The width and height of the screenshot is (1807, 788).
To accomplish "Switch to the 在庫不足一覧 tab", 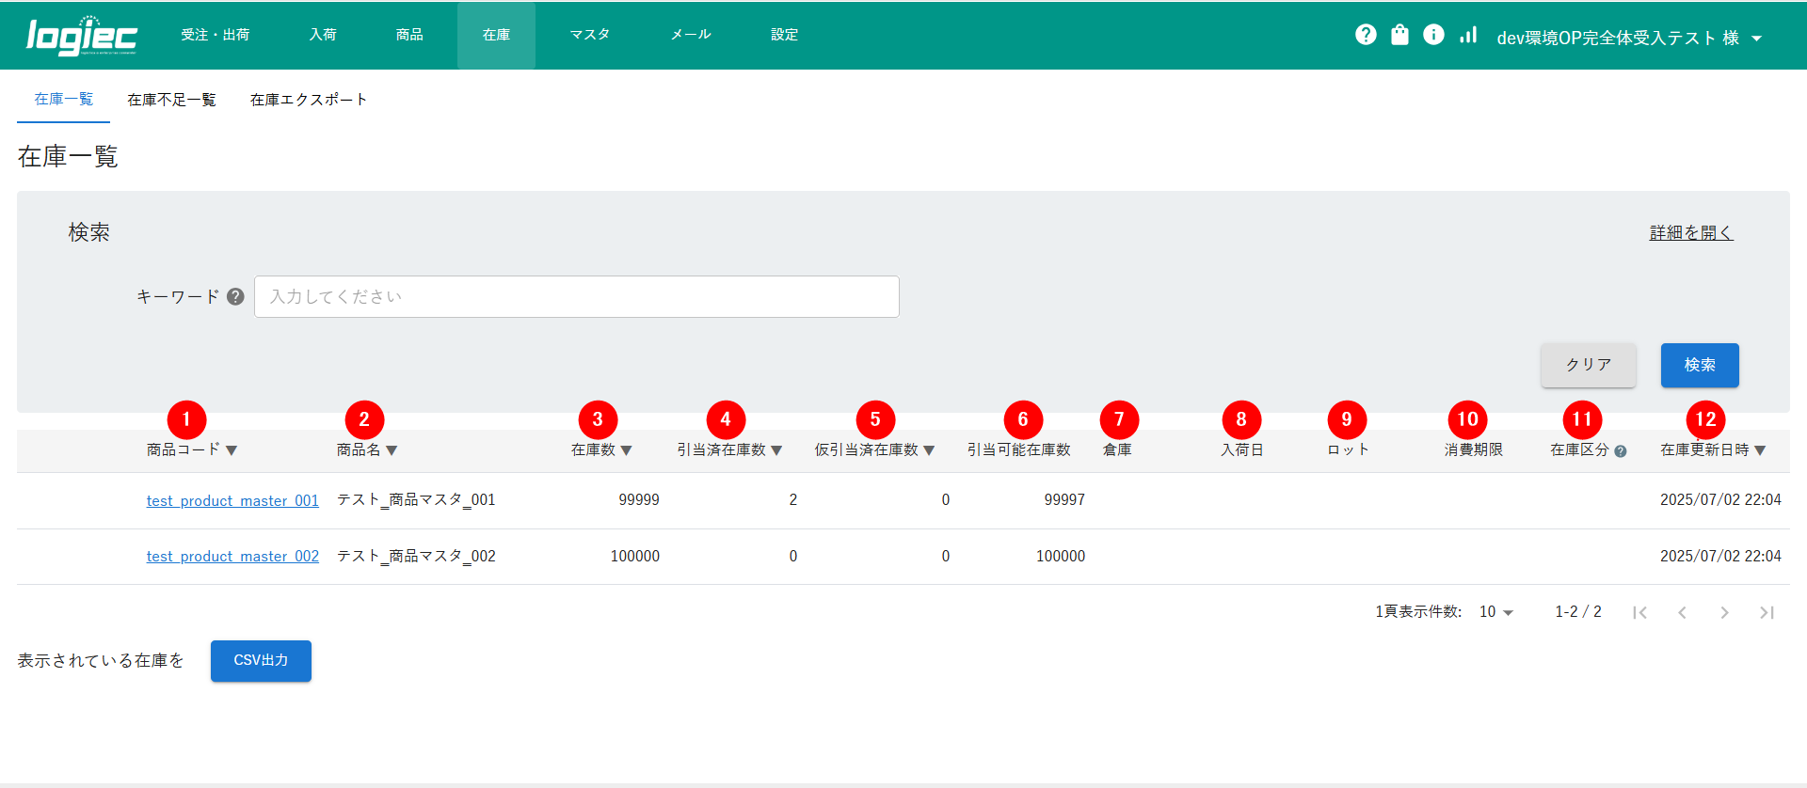I will pos(171,100).
